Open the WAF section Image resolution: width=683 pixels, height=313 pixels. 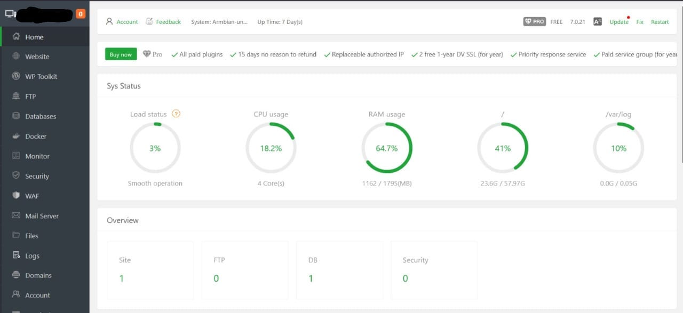[32, 196]
